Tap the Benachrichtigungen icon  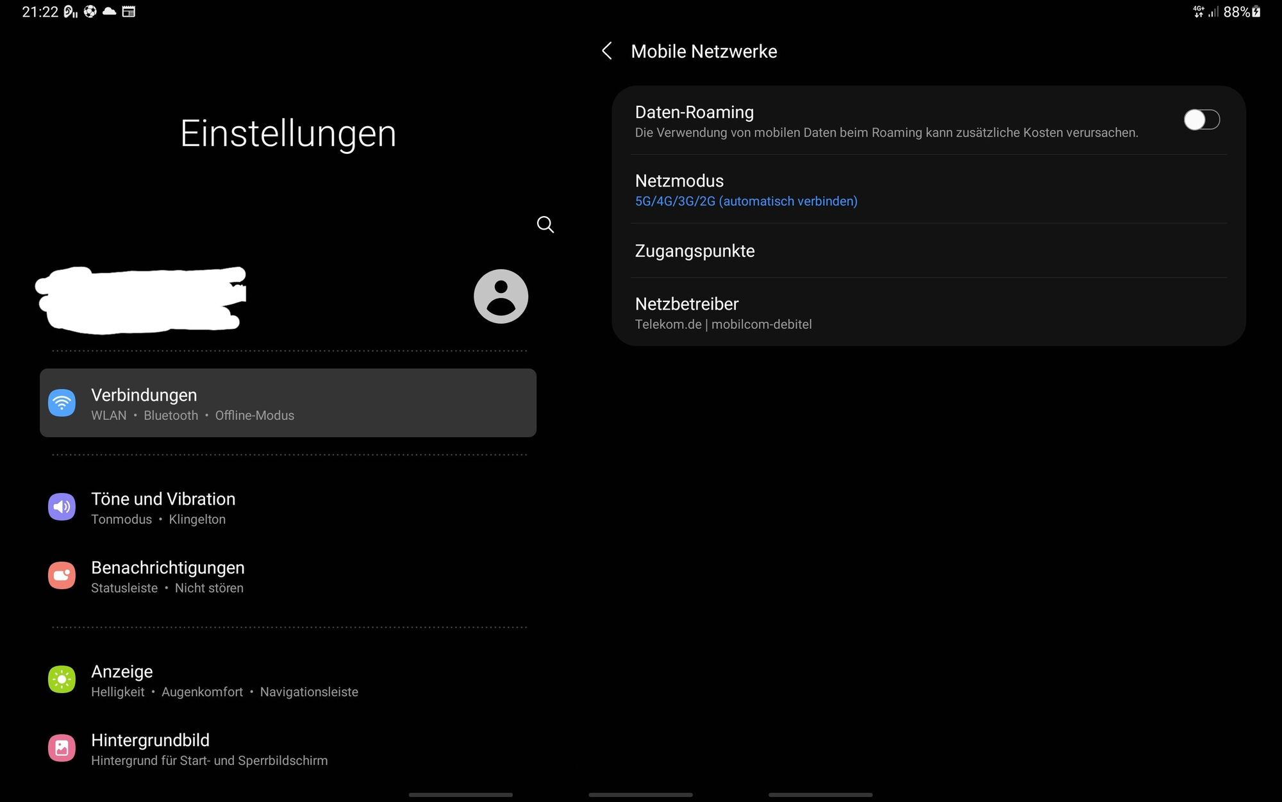[62, 576]
